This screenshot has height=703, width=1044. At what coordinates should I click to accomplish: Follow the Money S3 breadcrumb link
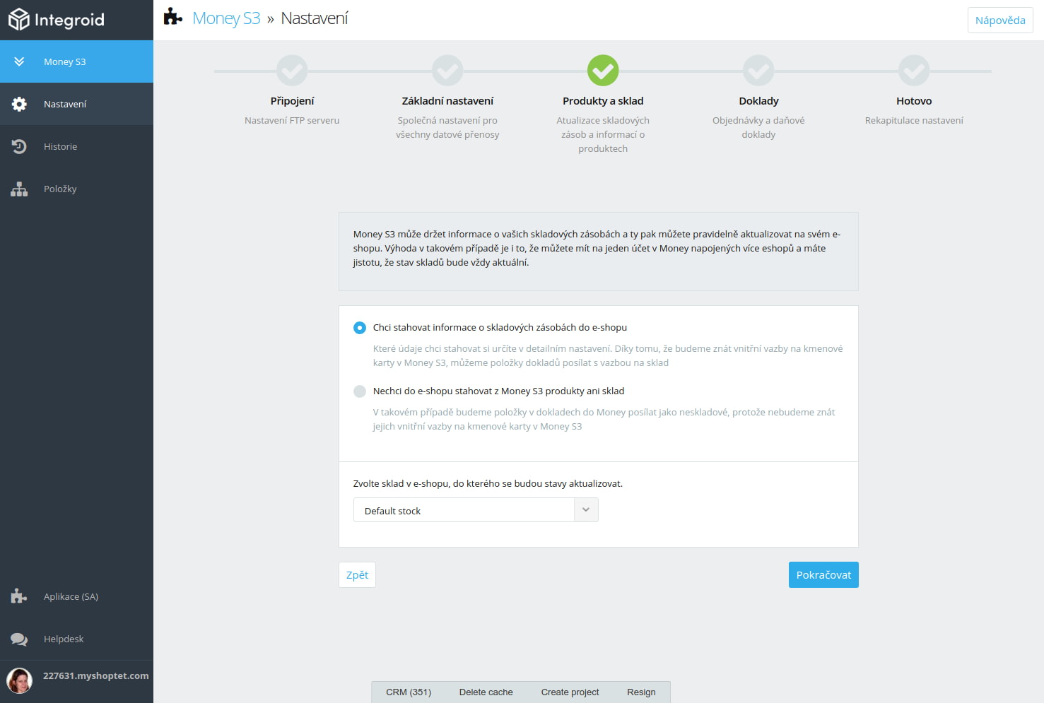click(x=226, y=18)
